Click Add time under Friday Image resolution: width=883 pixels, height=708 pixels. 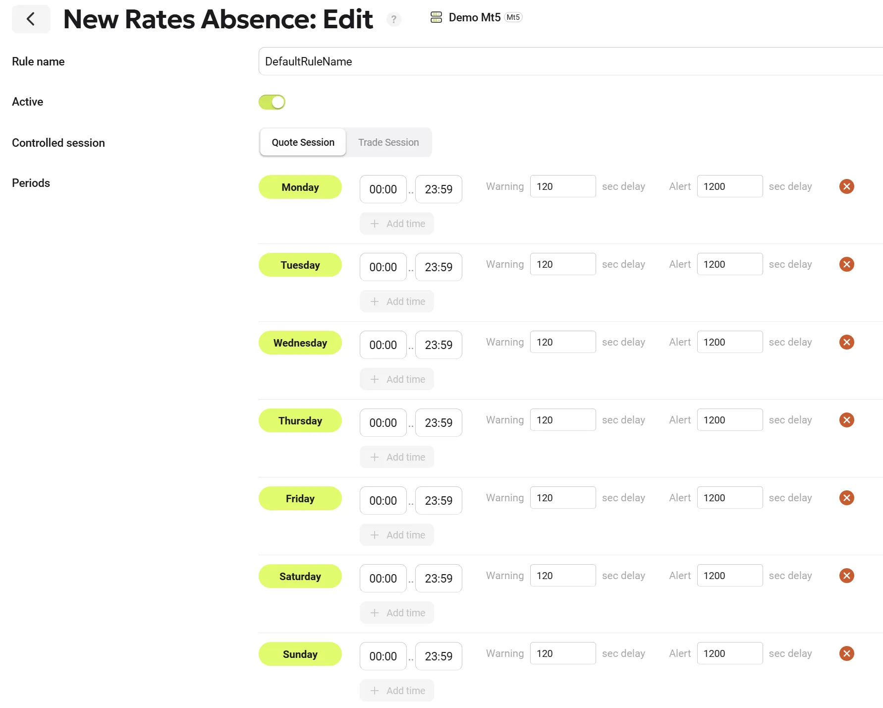(x=397, y=535)
